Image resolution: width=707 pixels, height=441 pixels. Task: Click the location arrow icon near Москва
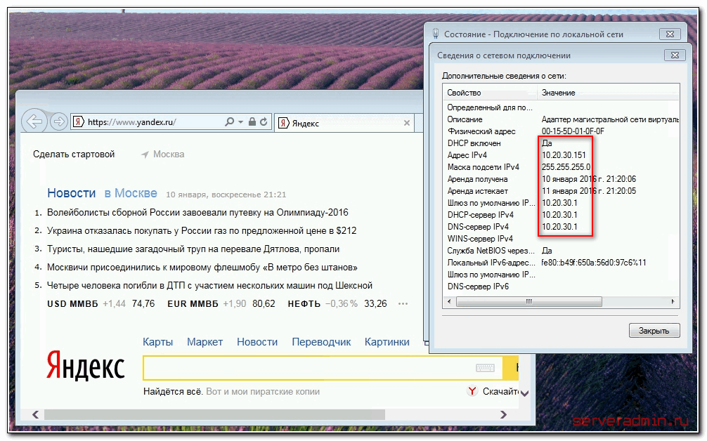145,154
